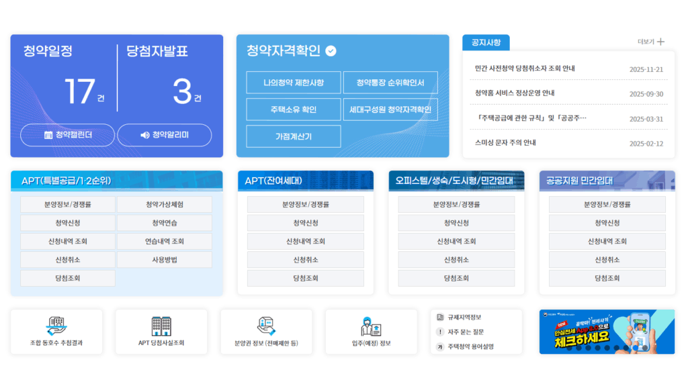Click the 주택청약 용어설명 icon

point(440,346)
